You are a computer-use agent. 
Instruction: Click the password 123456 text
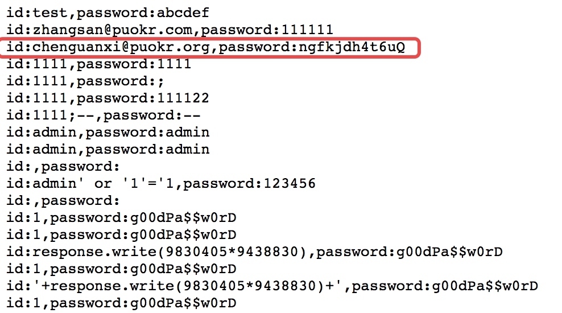250,184
